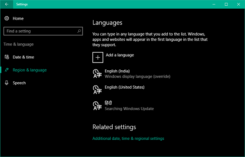Click the Hindi language icon
This screenshot has height=157, width=245.
point(97,106)
